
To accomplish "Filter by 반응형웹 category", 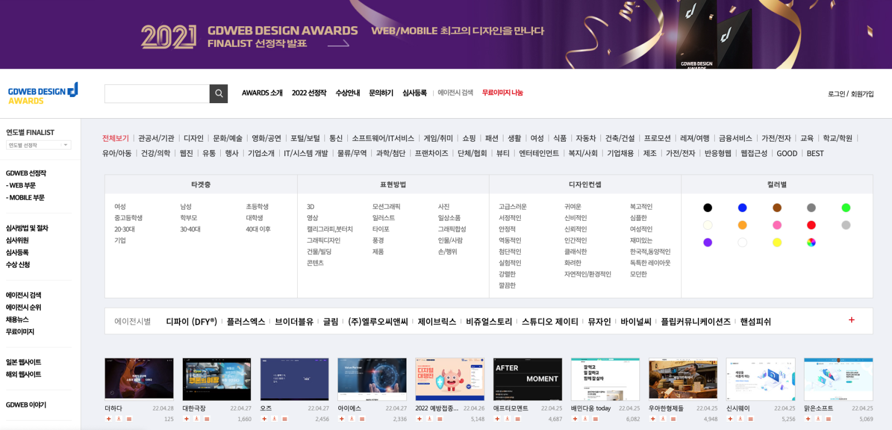I will click(x=718, y=153).
